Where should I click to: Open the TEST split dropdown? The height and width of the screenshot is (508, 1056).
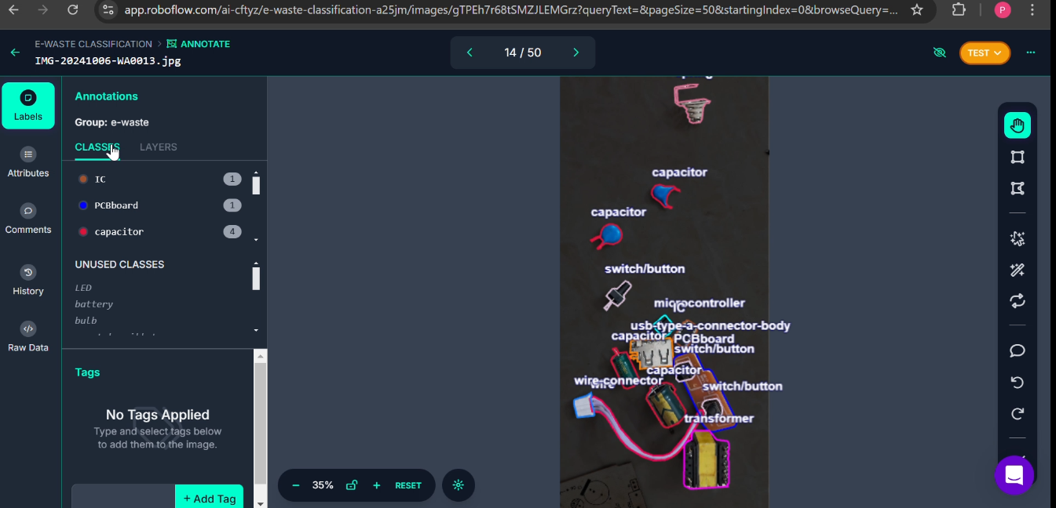[x=985, y=53]
